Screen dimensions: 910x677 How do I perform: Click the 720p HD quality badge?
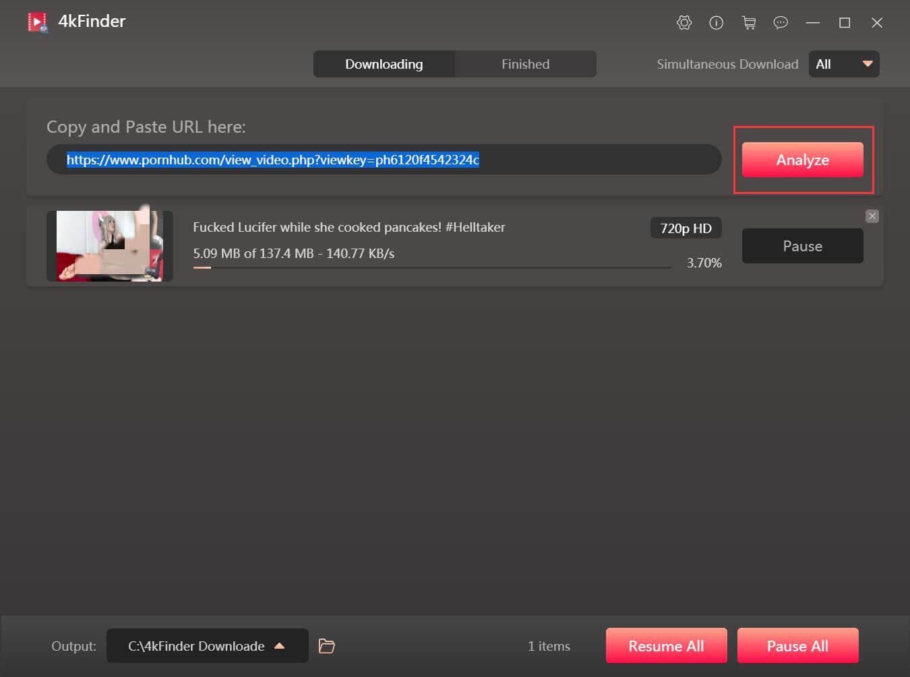686,228
